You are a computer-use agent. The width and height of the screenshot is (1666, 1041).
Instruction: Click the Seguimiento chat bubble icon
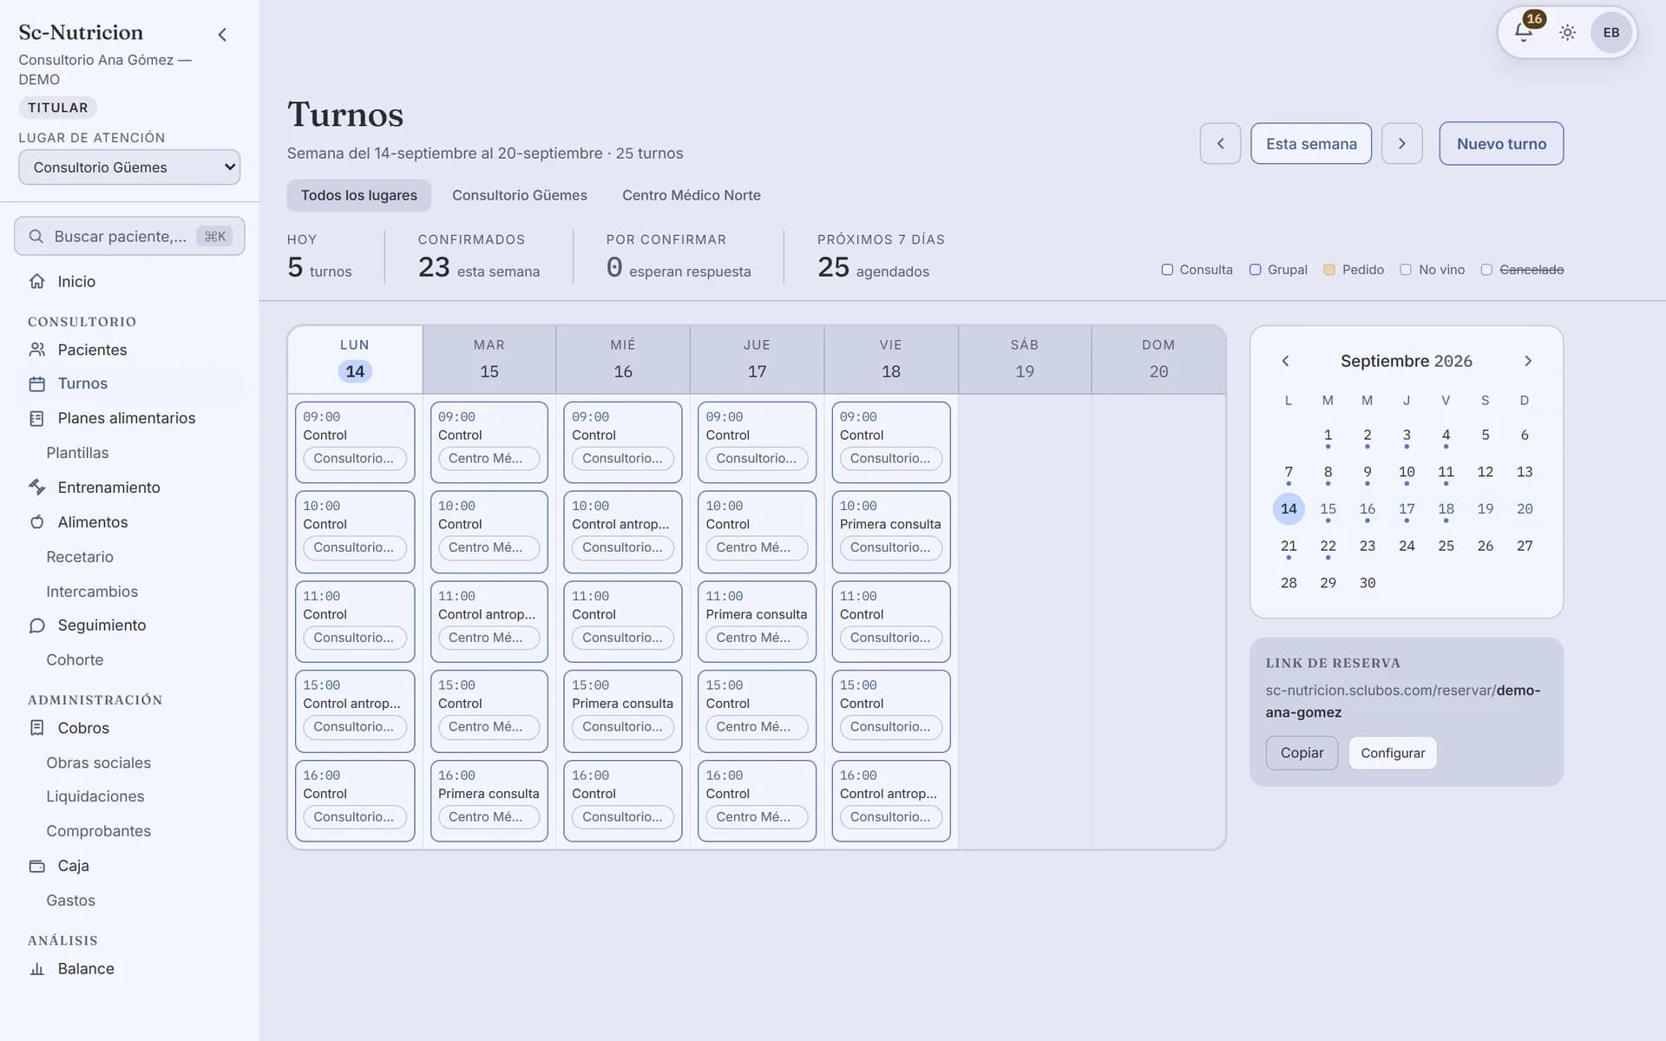(x=36, y=625)
